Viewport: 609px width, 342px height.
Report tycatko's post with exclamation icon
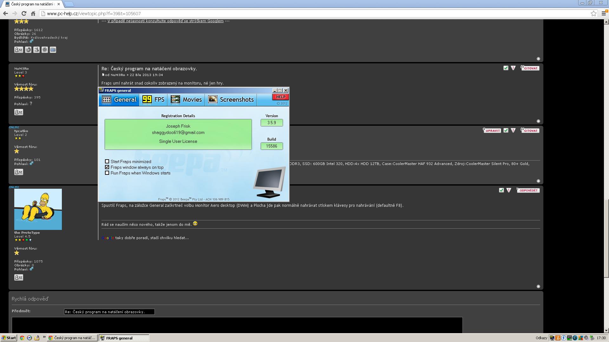pos(513,130)
